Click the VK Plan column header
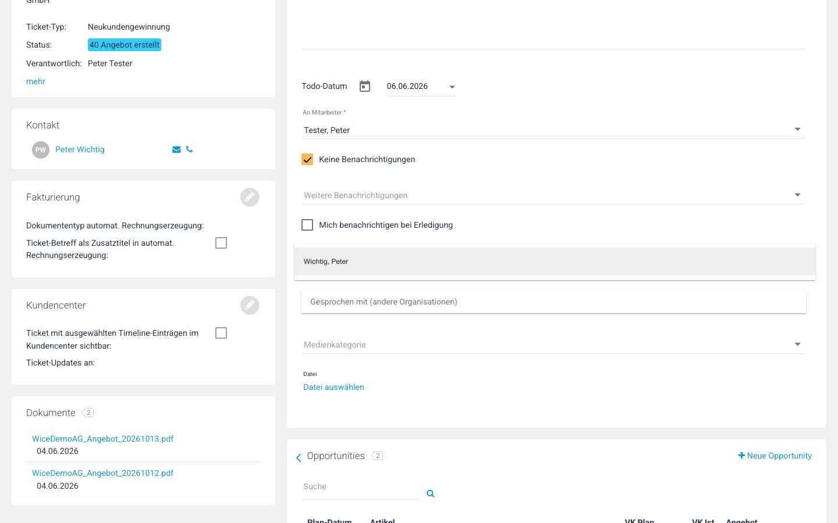This screenshot has width=838, height=523. (639, 521)
